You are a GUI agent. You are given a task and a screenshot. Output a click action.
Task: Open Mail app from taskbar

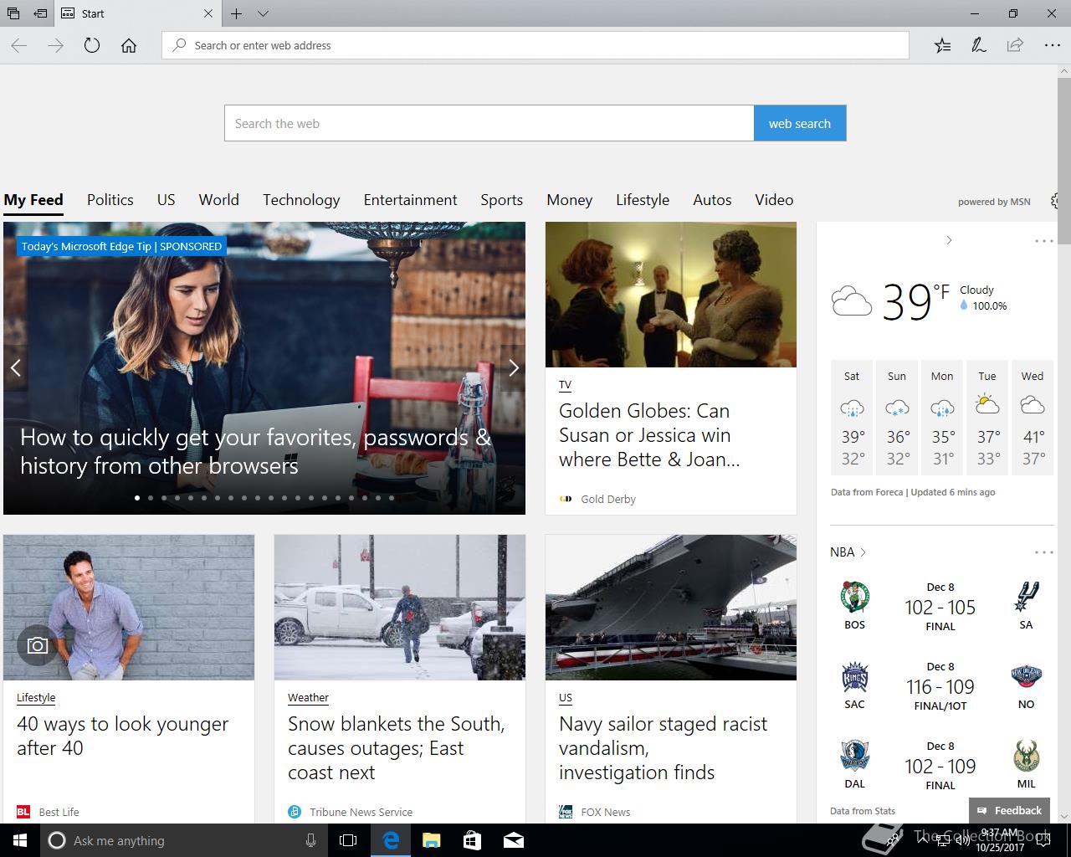pyautogui.click(x=513, y=840)
